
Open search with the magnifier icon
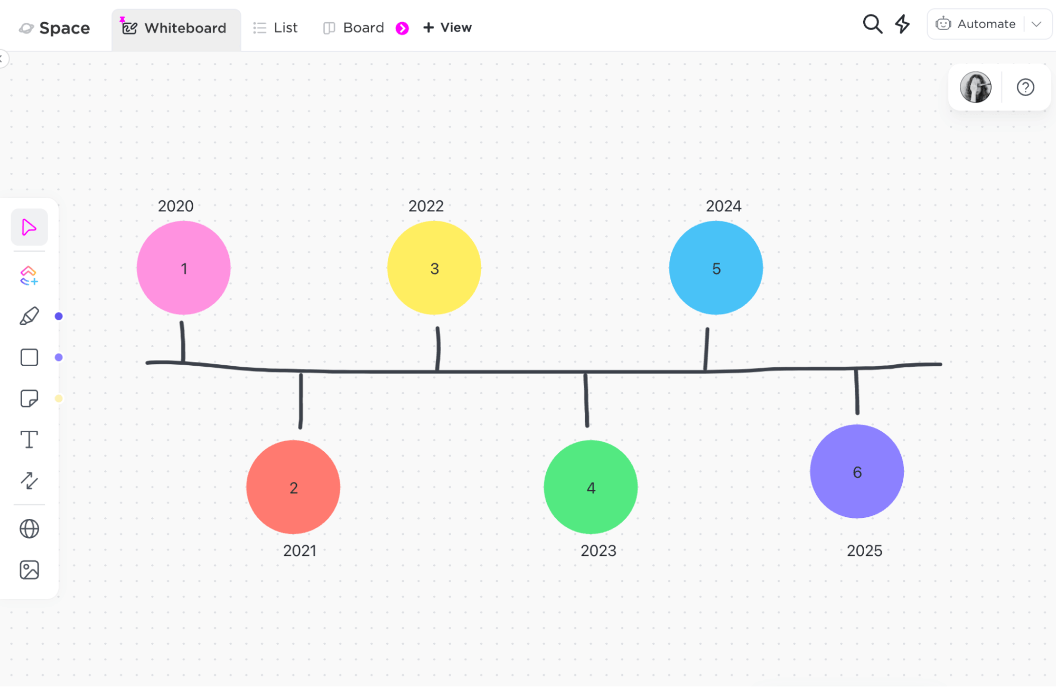872,24
